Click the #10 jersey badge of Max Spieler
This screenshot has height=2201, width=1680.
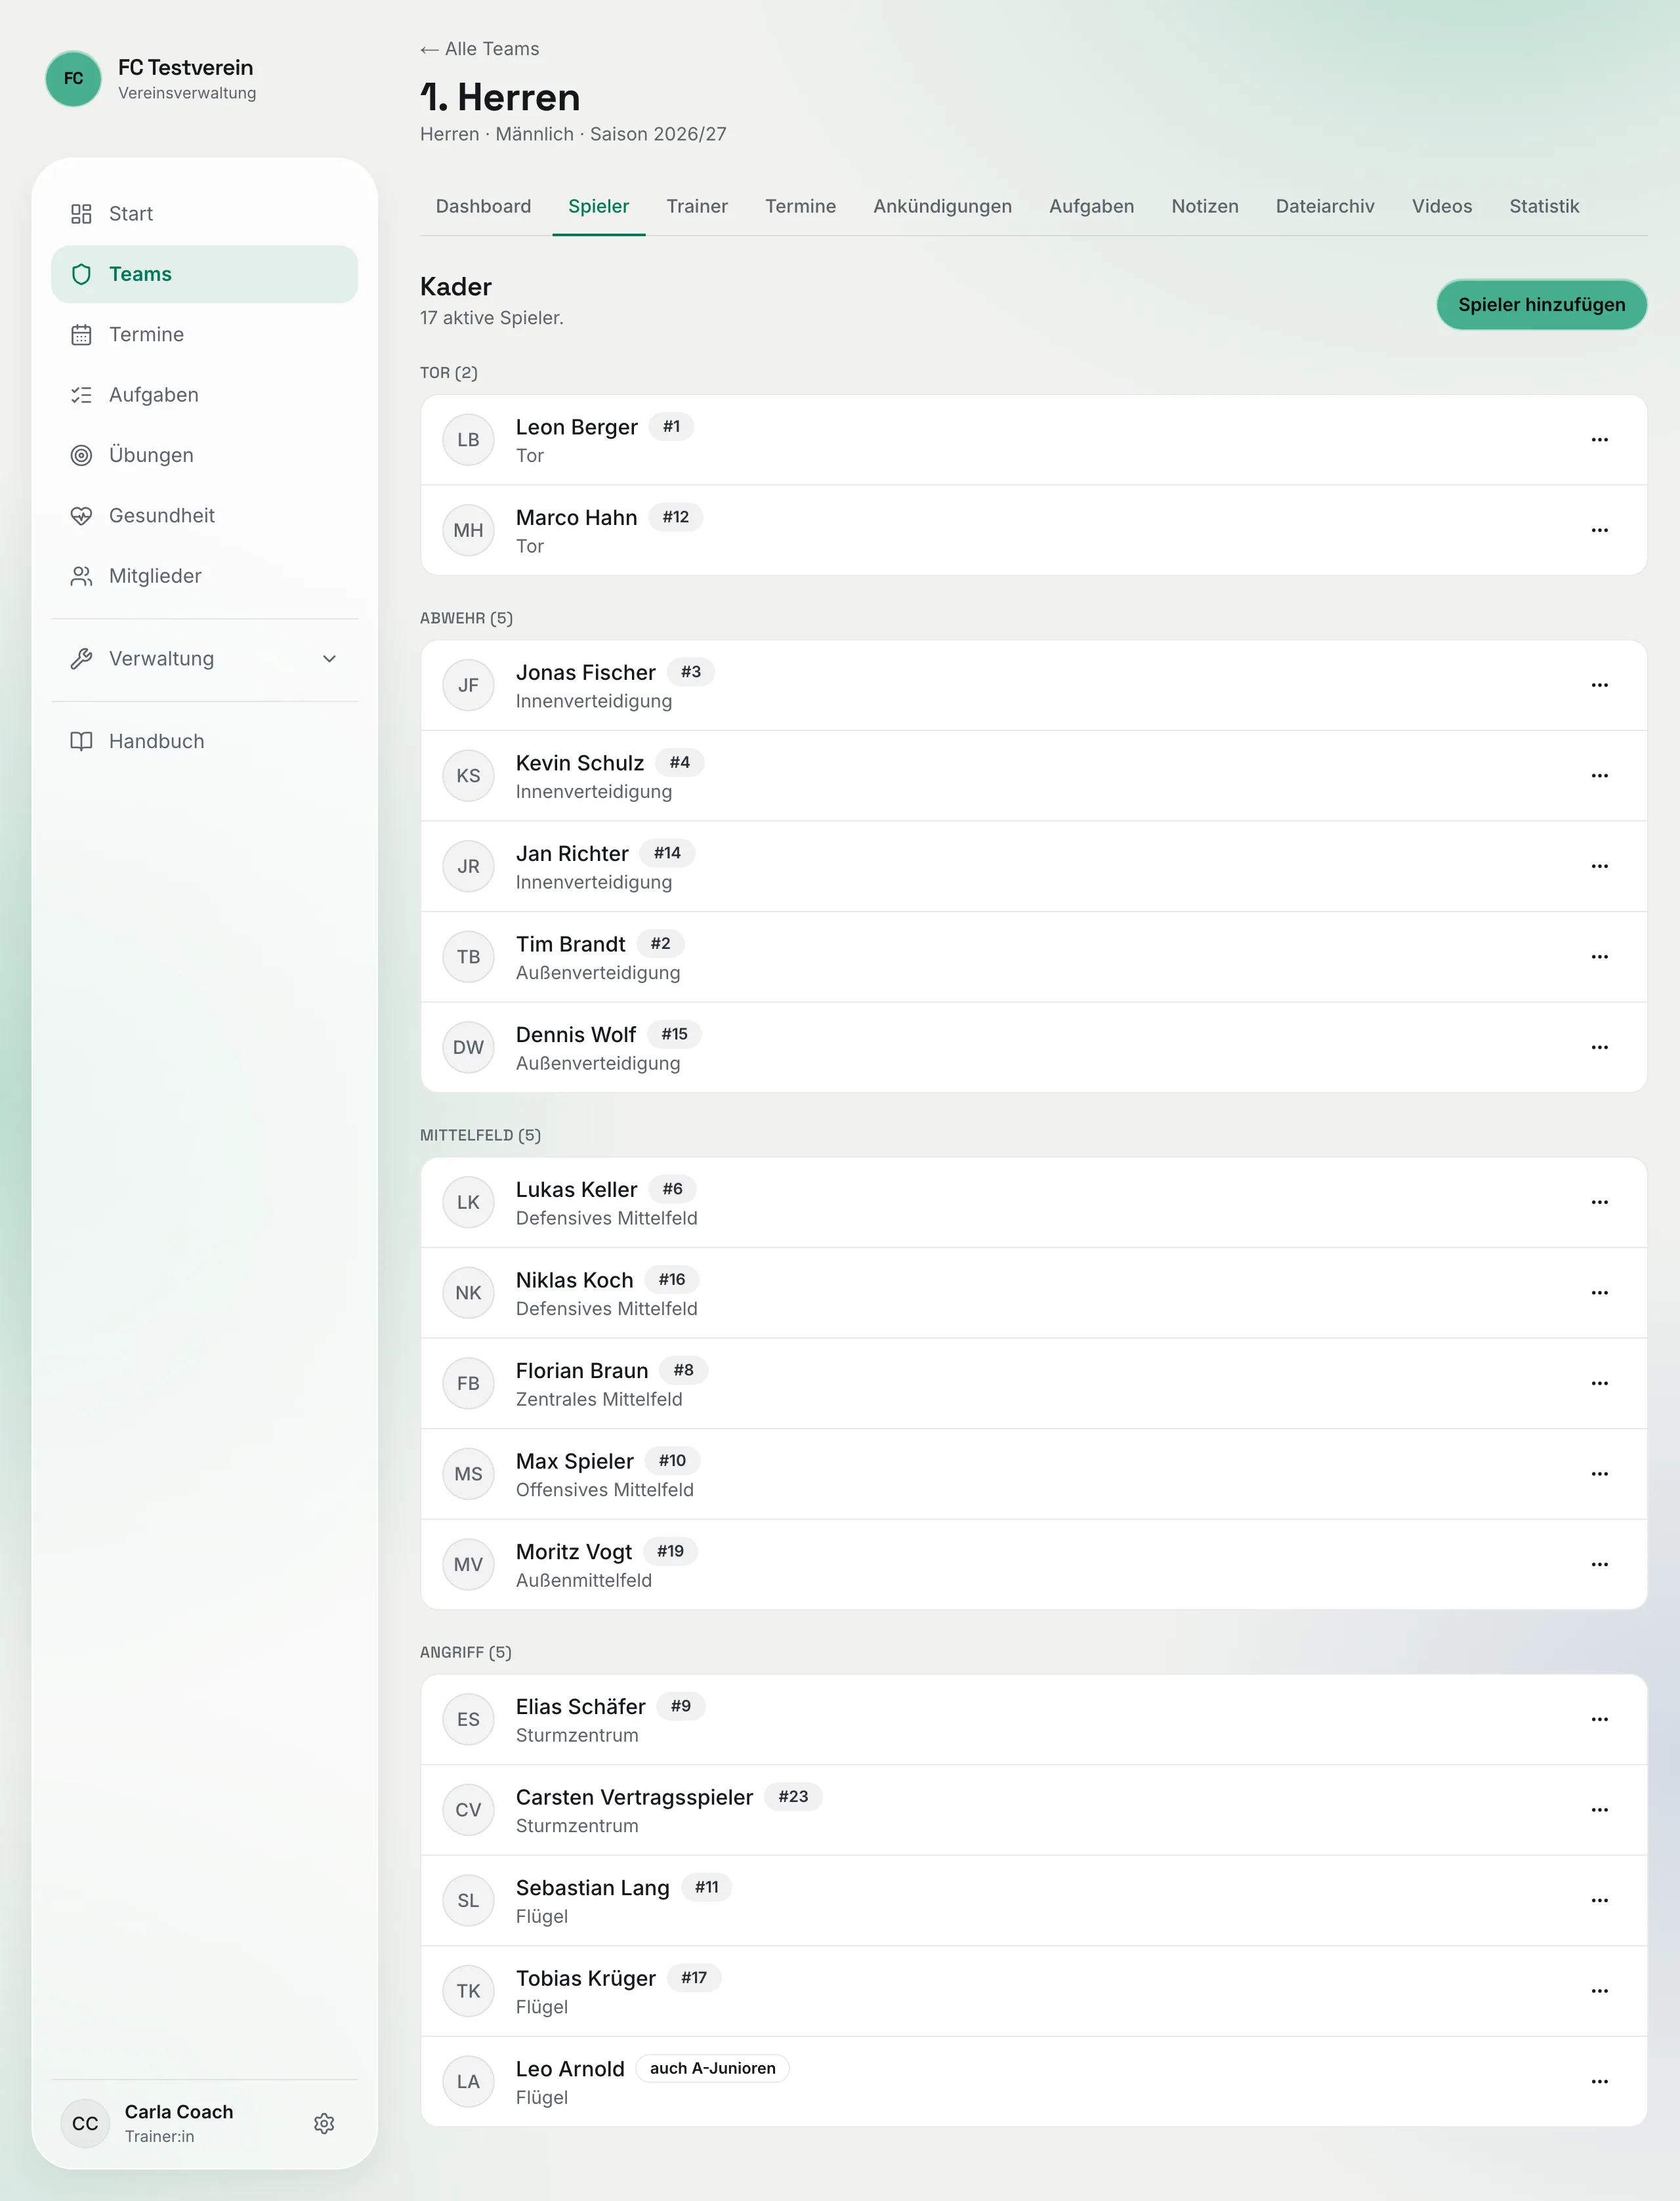672,1461
